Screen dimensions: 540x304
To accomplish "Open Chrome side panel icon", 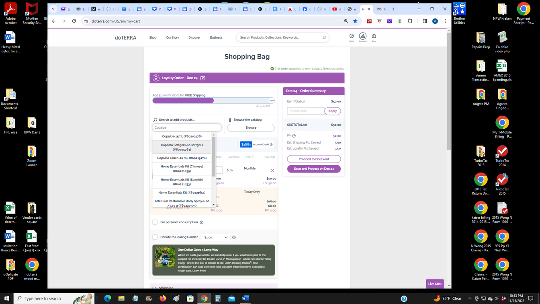I will pos(425,21).
